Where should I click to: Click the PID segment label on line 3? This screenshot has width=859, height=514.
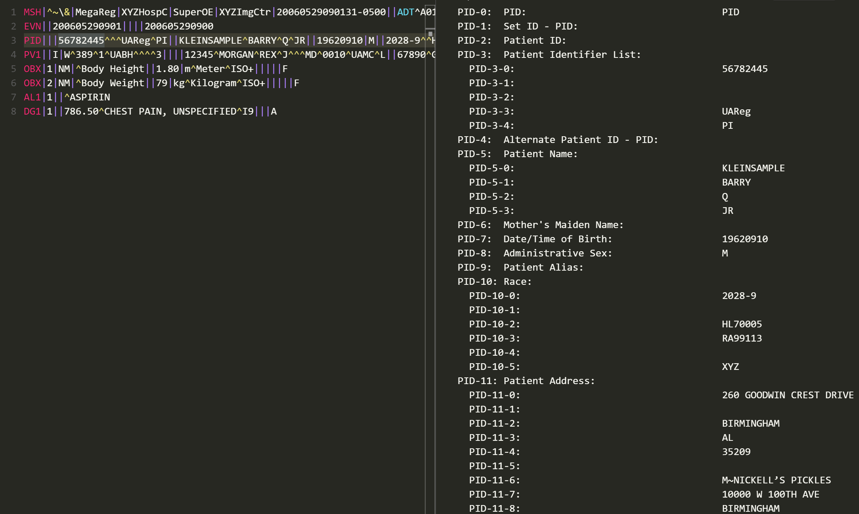click(32, 40)
